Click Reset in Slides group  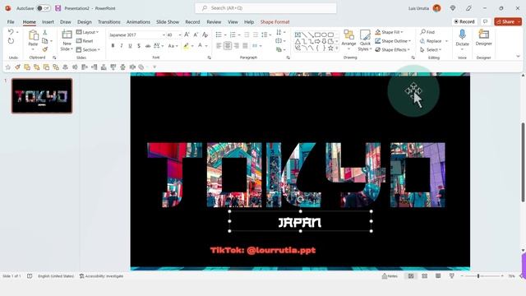(85, 41)
